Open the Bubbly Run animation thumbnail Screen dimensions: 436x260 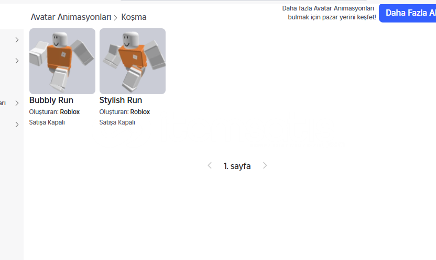(62, 61)
